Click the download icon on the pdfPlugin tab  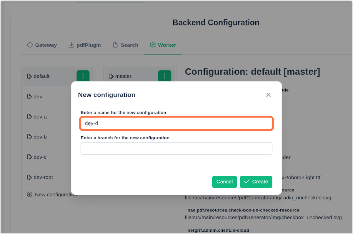click(71, 45)
